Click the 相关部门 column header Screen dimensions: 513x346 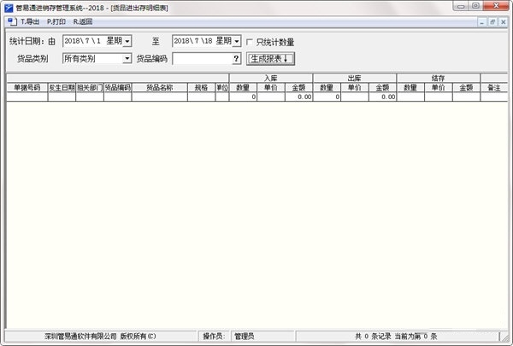pos(90,88)
